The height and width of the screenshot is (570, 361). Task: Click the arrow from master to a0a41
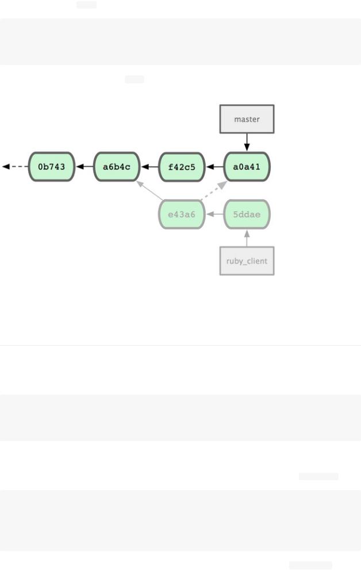click(x=247, y=143)
